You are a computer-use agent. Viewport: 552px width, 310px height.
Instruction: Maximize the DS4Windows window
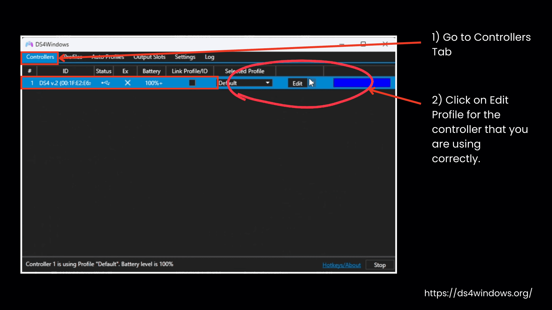pos(363,44)
